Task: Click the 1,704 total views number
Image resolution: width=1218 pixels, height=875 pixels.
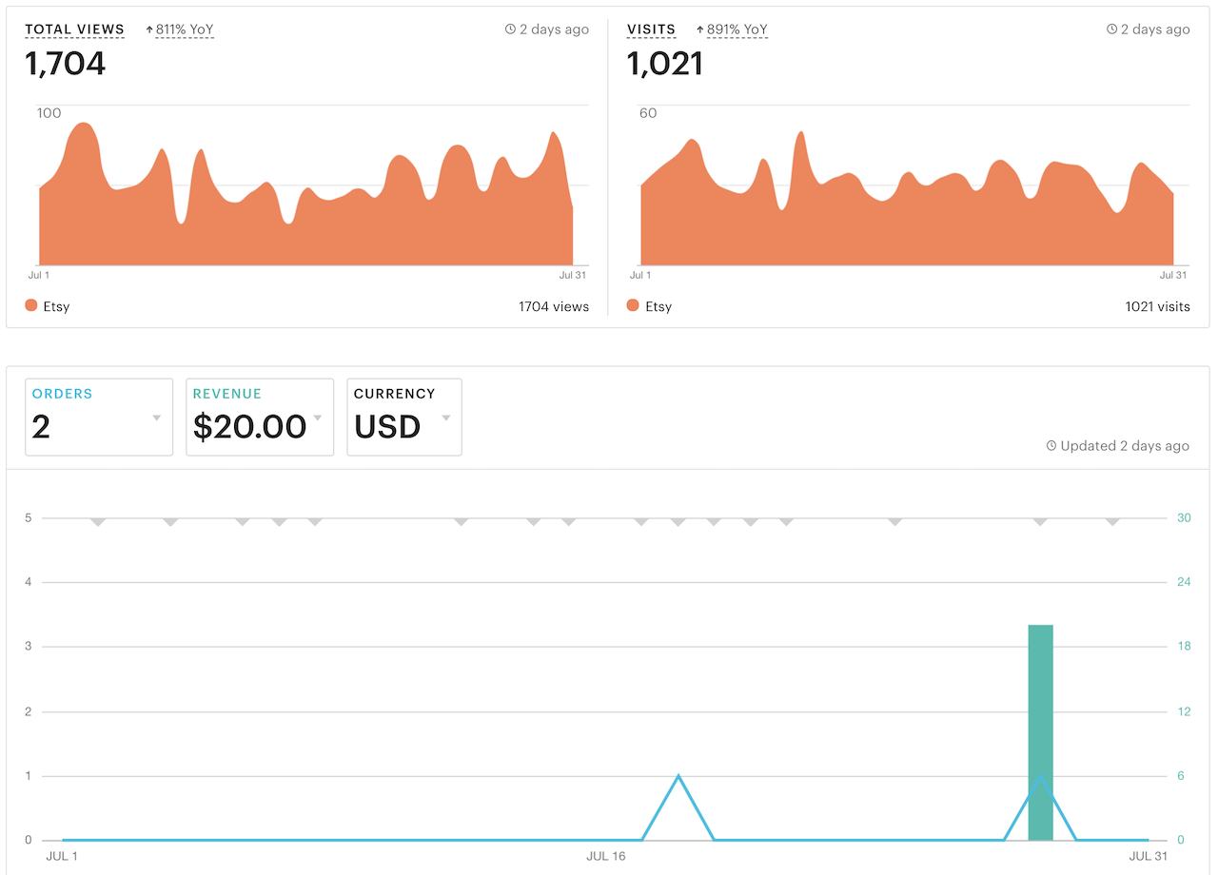Action: coord(65,64)
